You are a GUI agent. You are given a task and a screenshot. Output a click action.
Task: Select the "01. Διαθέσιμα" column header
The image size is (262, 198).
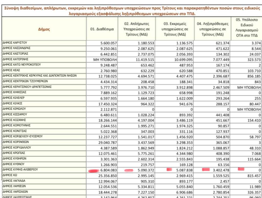(102, 29)
